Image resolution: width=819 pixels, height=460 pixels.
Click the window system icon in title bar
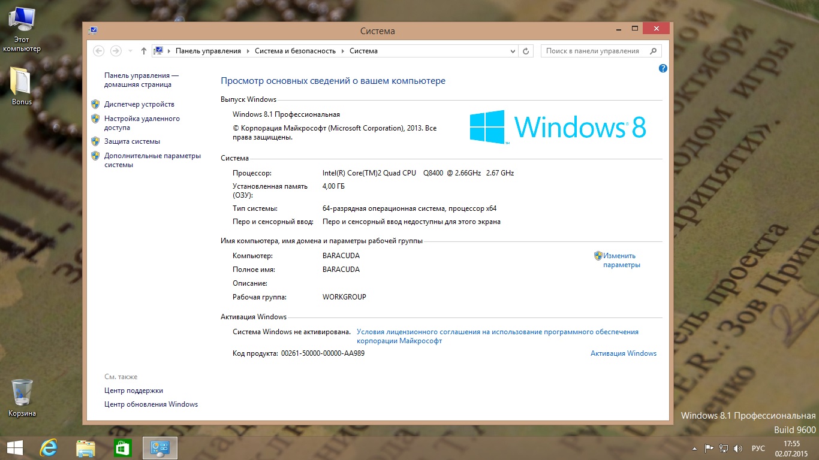93,30
